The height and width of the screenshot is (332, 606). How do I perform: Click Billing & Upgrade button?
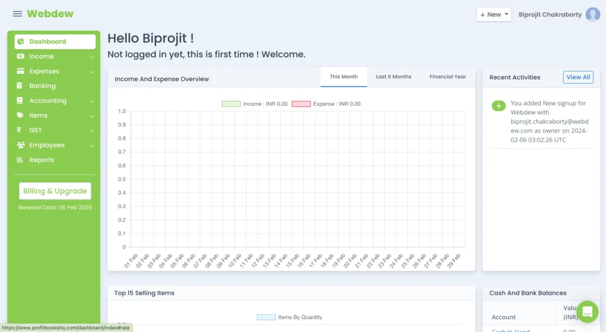[55, 191]
